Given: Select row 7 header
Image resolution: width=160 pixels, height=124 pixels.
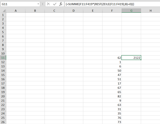Looking at the screenshot, I should tap(3, 40).
